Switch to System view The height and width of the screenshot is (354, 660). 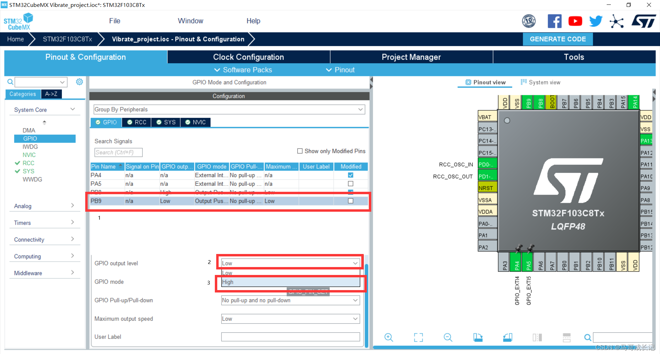[x=540, y=82]
